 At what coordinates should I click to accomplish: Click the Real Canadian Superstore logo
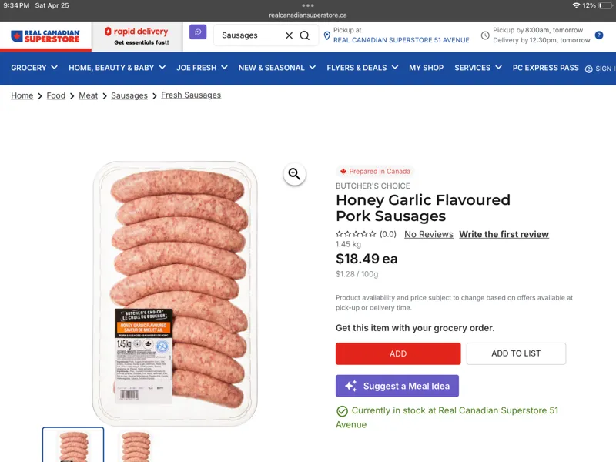click(45, 36)
